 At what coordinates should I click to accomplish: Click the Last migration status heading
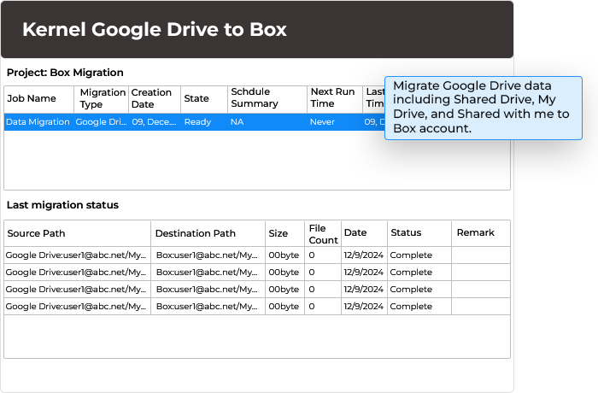(x=62, y=205)
